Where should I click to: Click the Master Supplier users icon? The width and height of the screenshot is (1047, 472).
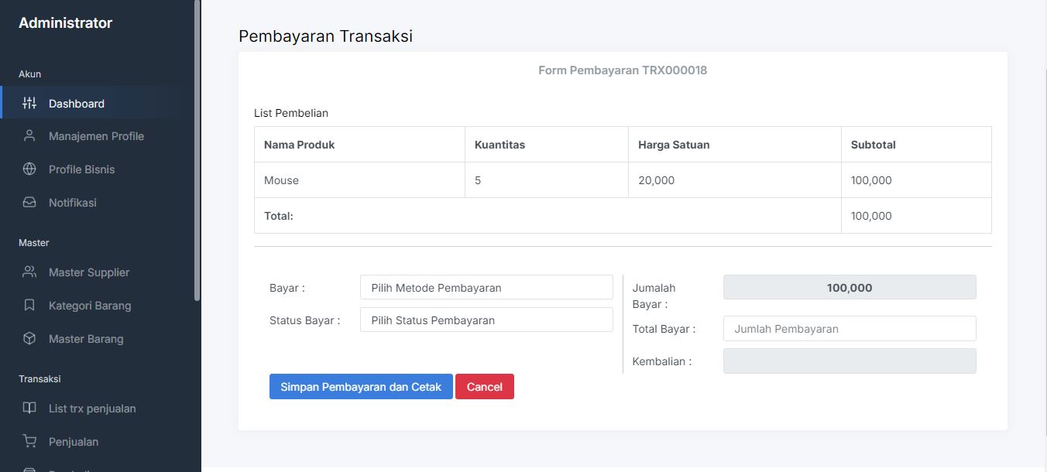point(29,272)
